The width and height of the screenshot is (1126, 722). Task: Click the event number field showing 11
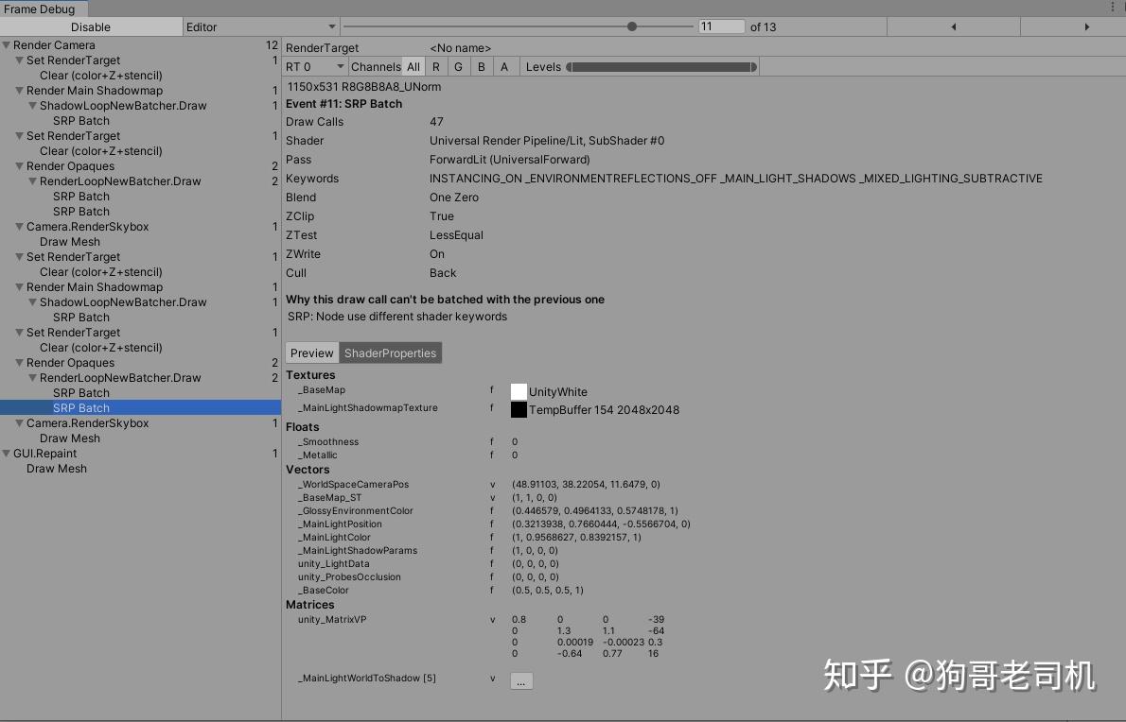tap(722, 26)
